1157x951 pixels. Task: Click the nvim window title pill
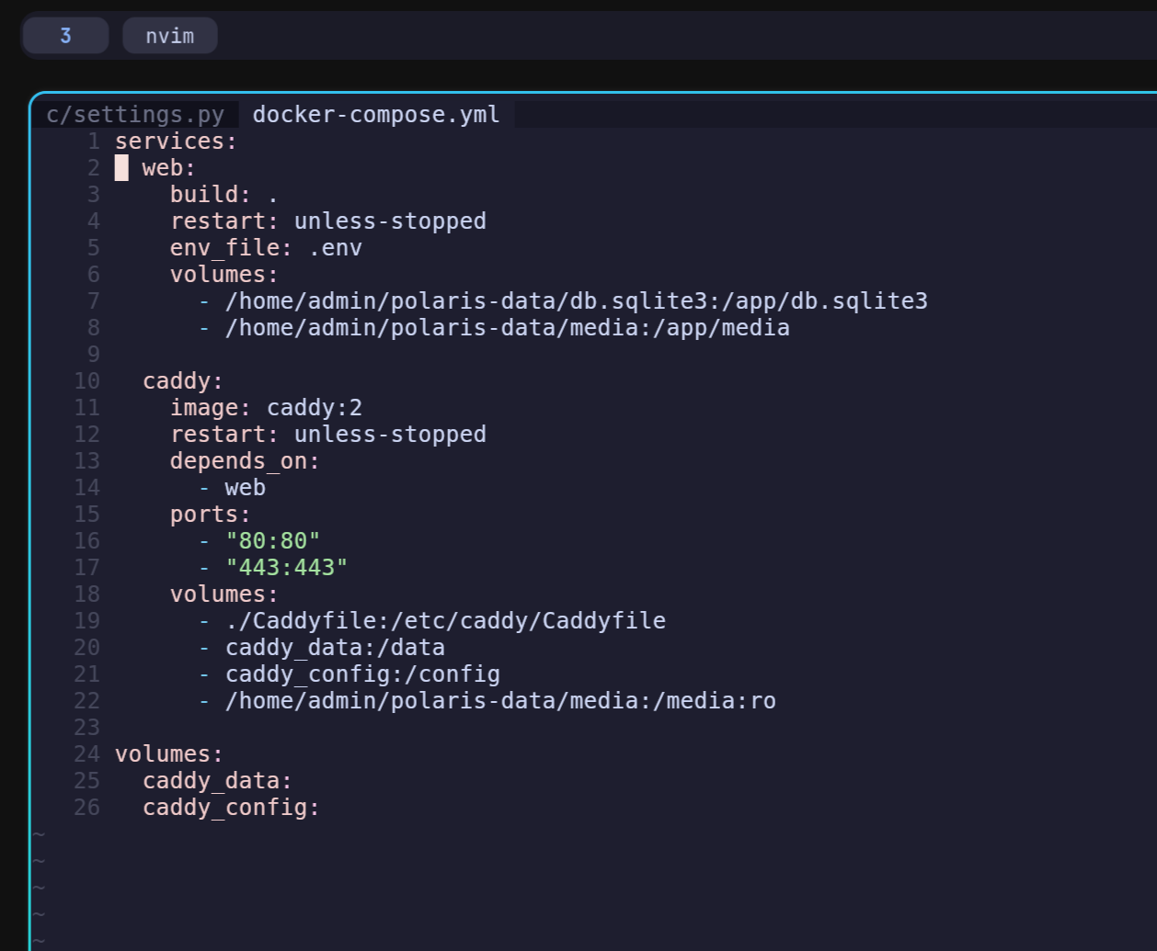170,36
